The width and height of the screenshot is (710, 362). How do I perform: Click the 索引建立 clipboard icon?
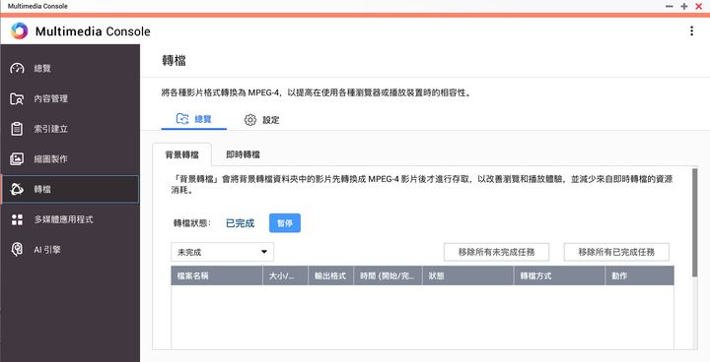pyautogui.click(x=17, y=129)
